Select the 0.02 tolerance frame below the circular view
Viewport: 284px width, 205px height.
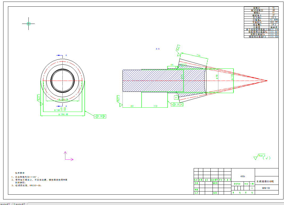click(100, 116)
